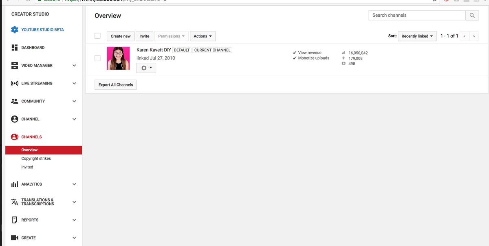Click Export All Channels button
This screenshot has width=489, height=246.
(x=116, y=85)
